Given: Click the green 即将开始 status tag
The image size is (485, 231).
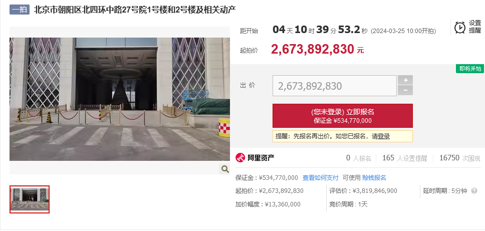Looking at the screenshot, I should (470, 69).
